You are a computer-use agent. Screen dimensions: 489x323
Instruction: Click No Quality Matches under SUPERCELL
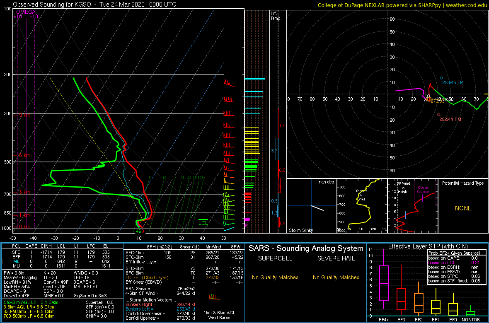(275, 277)
